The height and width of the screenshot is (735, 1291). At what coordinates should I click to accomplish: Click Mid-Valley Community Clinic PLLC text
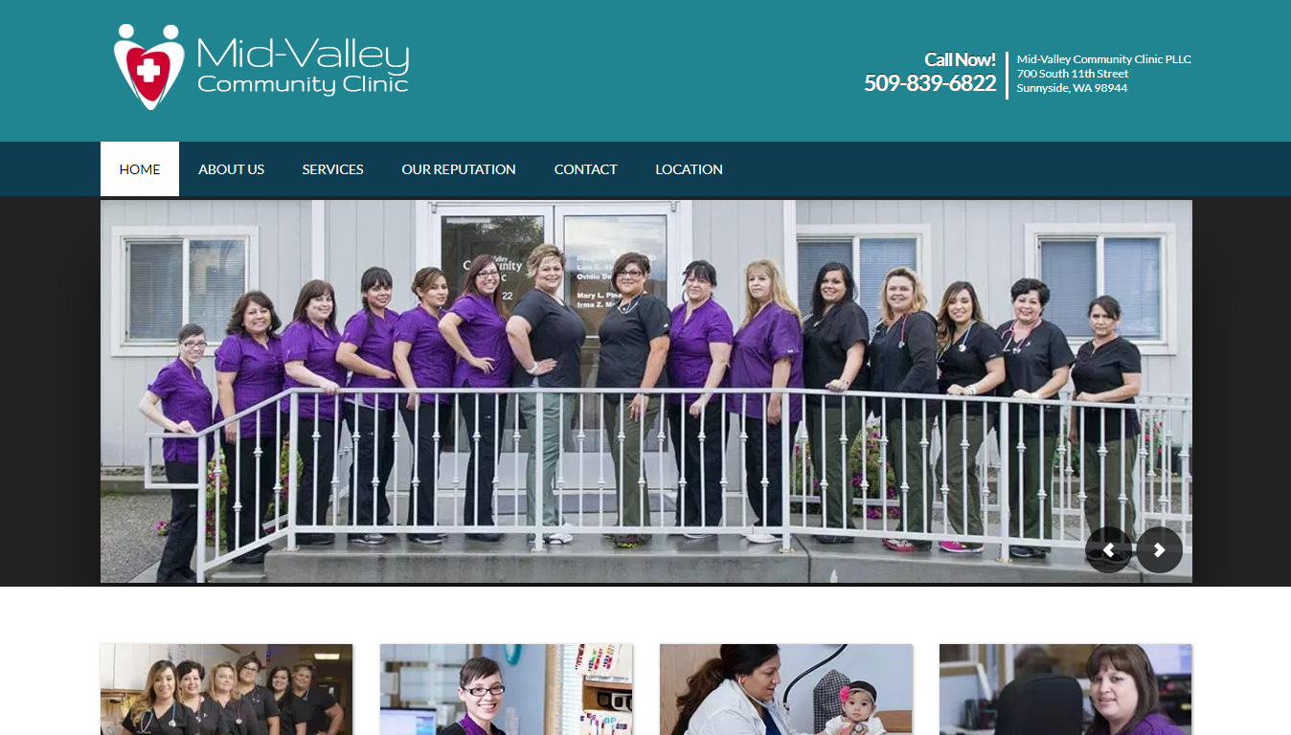click(1104, 59)
